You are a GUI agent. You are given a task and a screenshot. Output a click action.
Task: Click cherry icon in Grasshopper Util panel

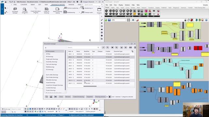click(150, 11)
